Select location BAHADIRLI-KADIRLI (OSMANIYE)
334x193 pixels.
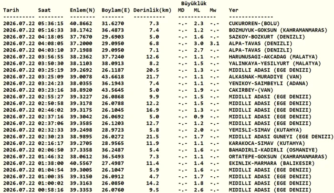coord(273,150)
